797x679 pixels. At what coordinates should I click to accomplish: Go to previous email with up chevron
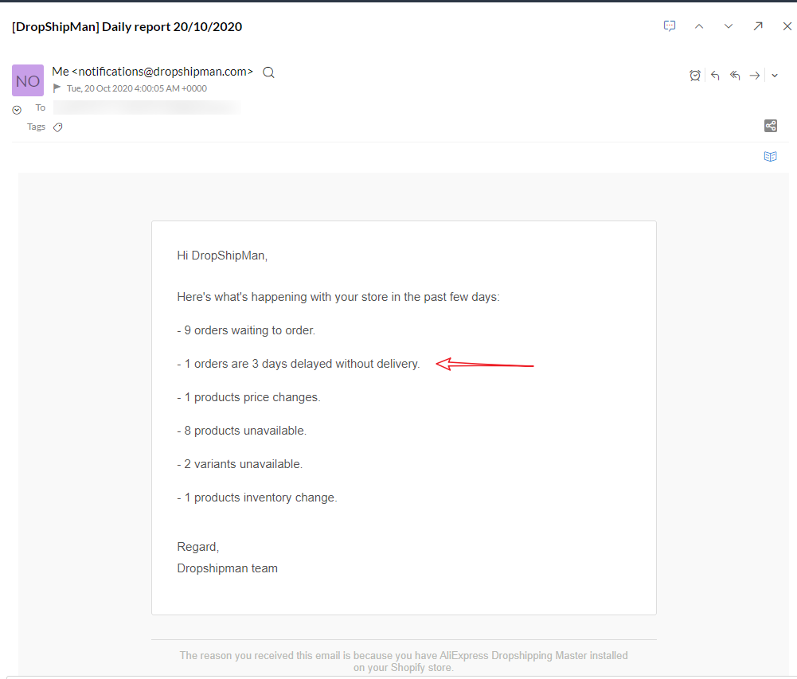pos(699,26)
